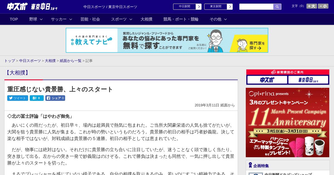Expand the その他 dropdown chevron
This screenshot has height=175, width=334.
tap(225, 19)
